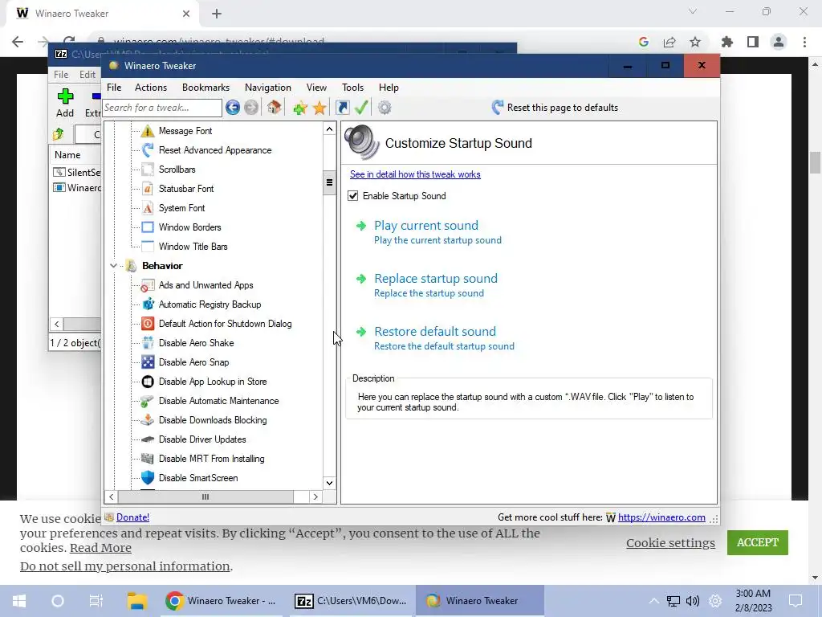Uncheck the Enable Startup Sound checkbox
822x617 pixels.
pos(353,196)
